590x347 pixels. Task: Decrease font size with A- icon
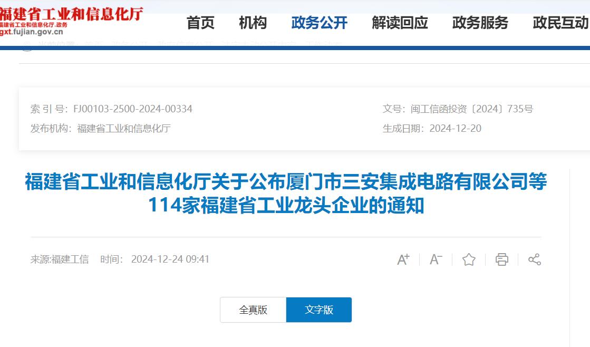tap(436, 259)
